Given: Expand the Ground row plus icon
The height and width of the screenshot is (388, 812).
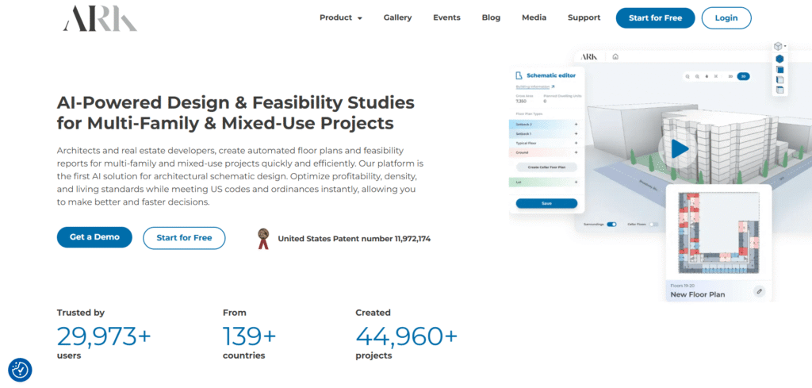Looking at the screenshot, I should click(x=576, y=152).
